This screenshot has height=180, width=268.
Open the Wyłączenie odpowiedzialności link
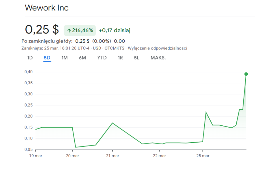click(x=157, y=48)
